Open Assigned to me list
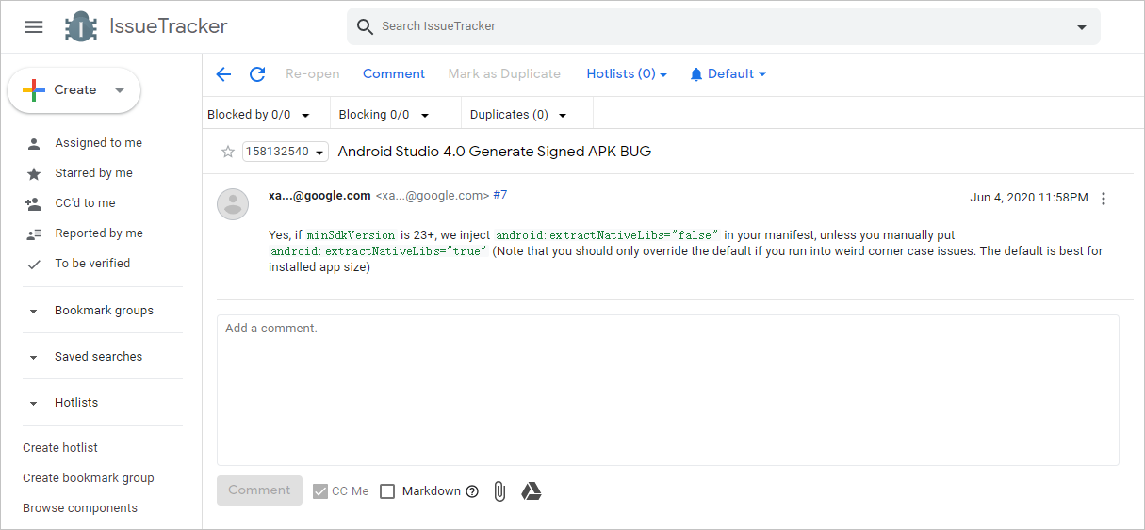The height and width of the screenshot is (530, 1145). 99,143
